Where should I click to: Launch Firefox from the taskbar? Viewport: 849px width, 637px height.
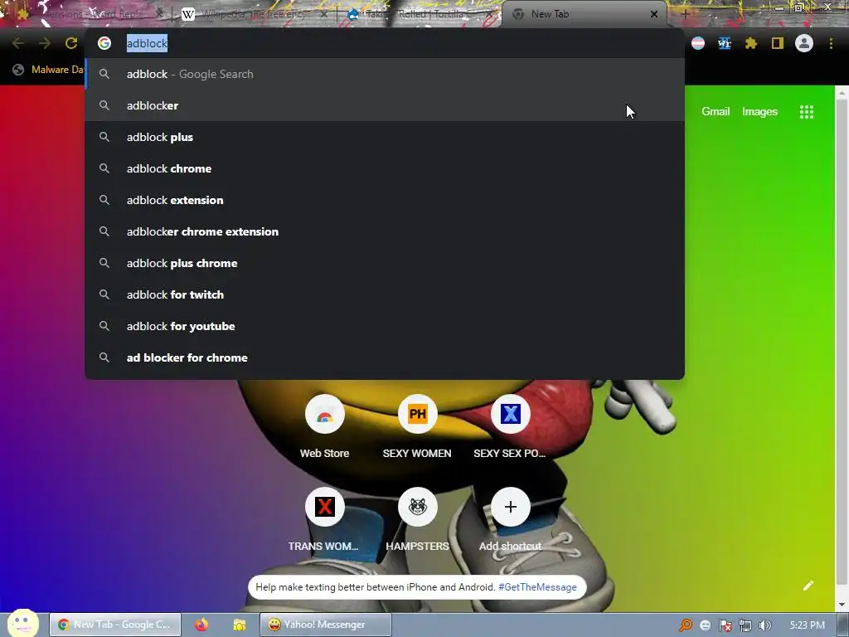pyautogui.click(x=201, y=625)
